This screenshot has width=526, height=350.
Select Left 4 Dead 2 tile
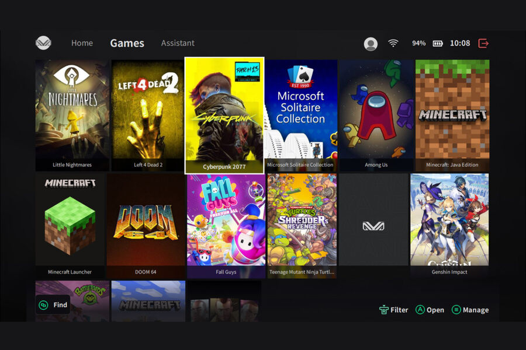148,114
